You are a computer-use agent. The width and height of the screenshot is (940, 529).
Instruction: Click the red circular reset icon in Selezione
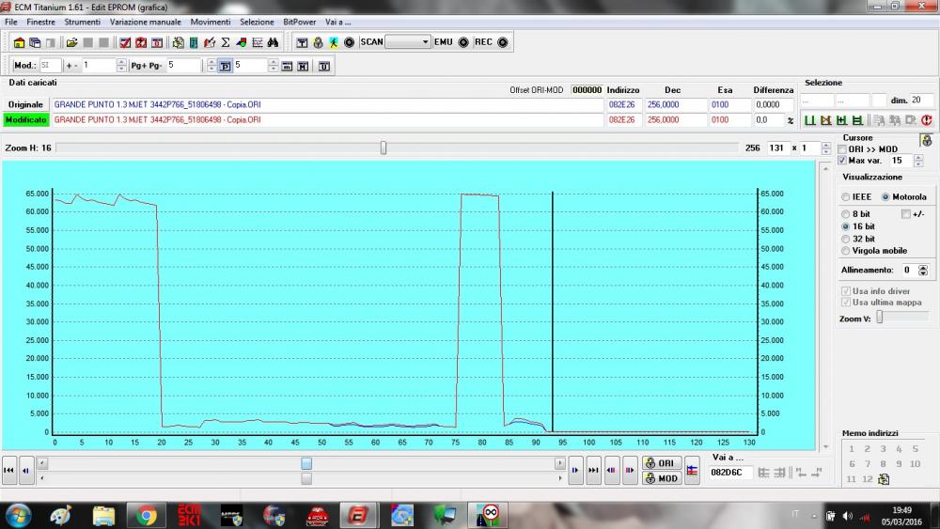[926, 120]
